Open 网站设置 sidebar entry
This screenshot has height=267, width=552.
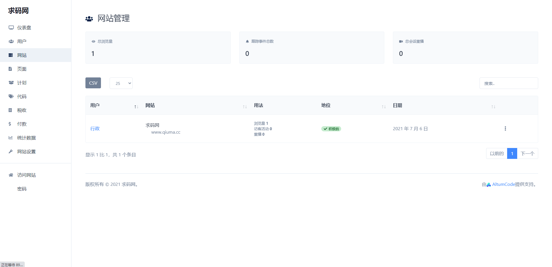pos(36,151)
